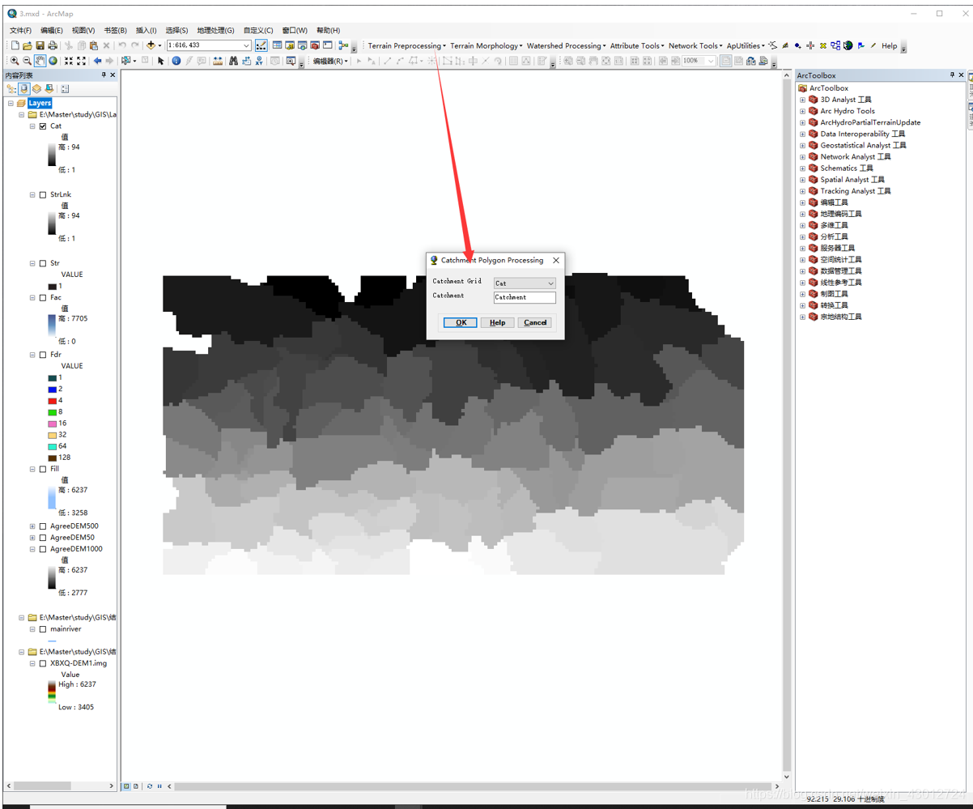
Task: Uncheck the Cat layer checkbox
Action: 43,126
